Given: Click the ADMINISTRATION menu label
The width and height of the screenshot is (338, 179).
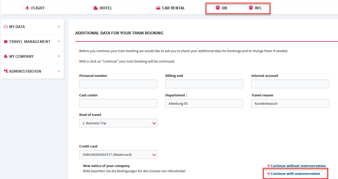Looking at the screenshot, I should coord(25,71).
